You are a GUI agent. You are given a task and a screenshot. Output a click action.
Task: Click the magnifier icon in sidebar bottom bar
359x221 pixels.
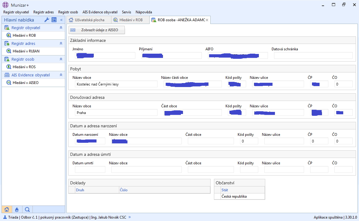pos(27,209)
